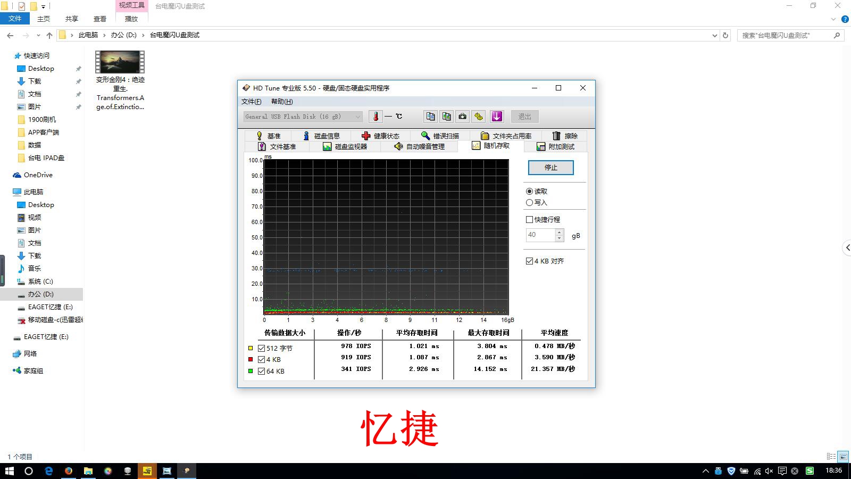
Task: Expand the breadcrumb arrow after 此电脑
Action: click(104, 35)
